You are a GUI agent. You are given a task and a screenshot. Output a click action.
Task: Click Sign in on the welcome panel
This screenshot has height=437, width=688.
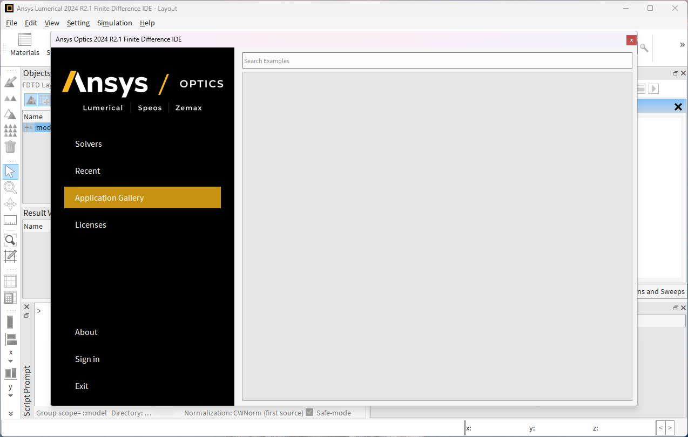(87, 359)
